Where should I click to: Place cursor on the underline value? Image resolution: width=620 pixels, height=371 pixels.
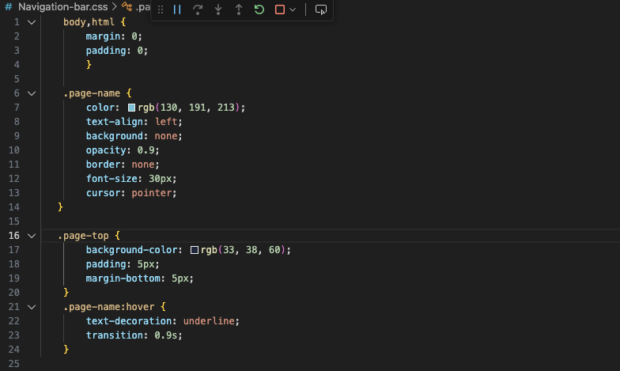(210, 320)
